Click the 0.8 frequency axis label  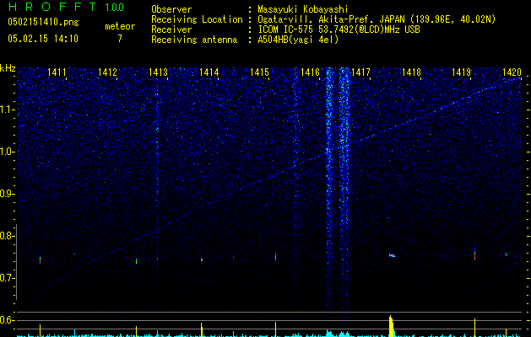click(x=7, y=236)
